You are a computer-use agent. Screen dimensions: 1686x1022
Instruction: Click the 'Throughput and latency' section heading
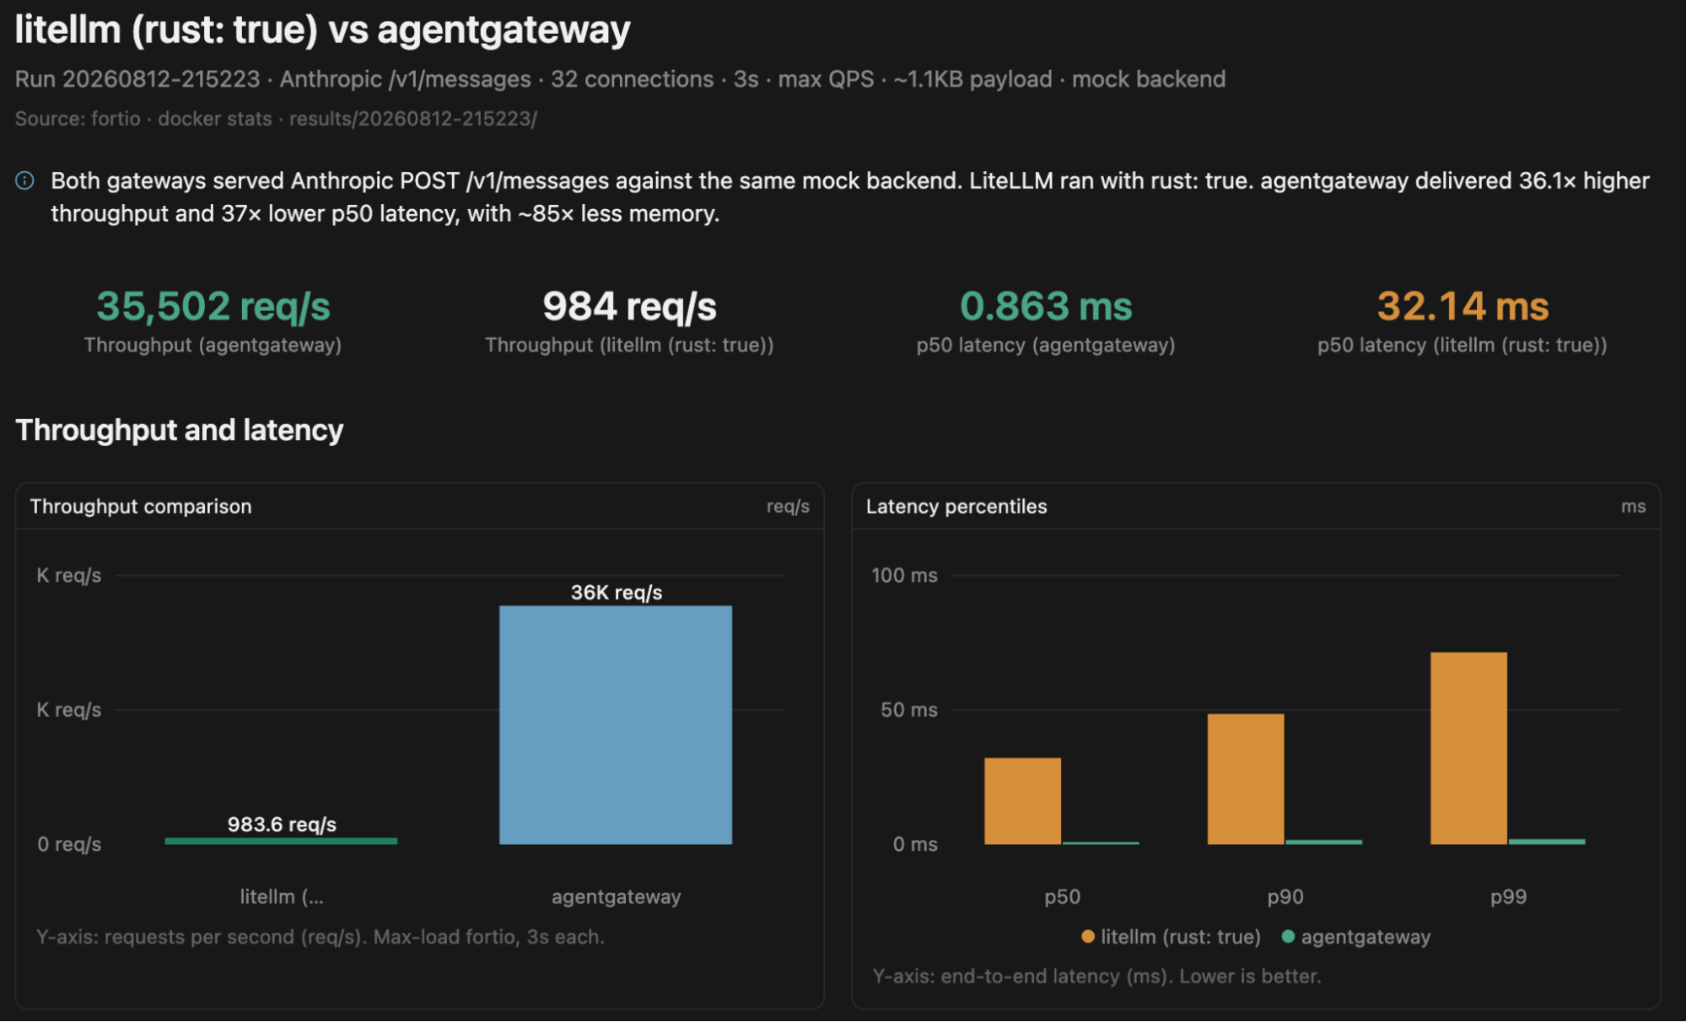(x=180, y=430)
